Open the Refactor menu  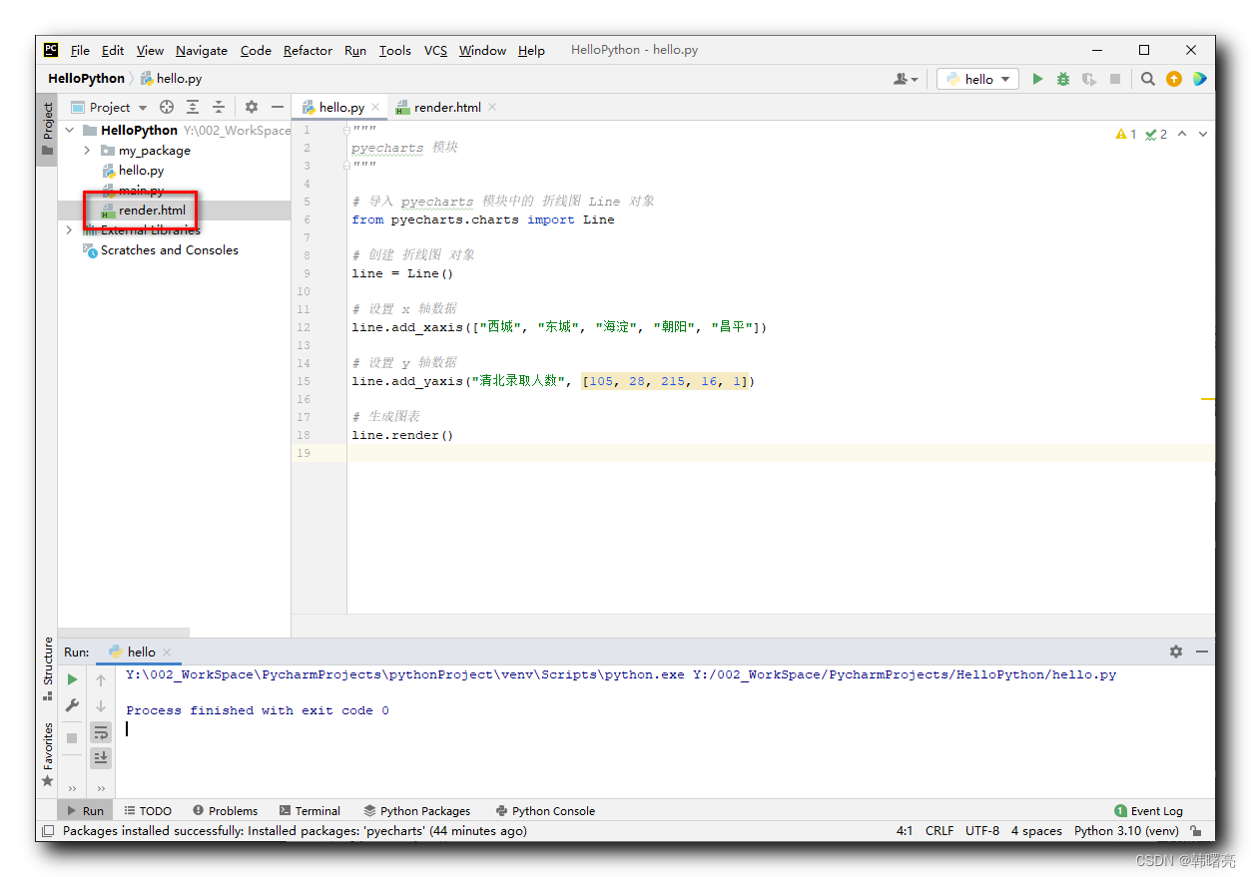[x=307, y=50]
